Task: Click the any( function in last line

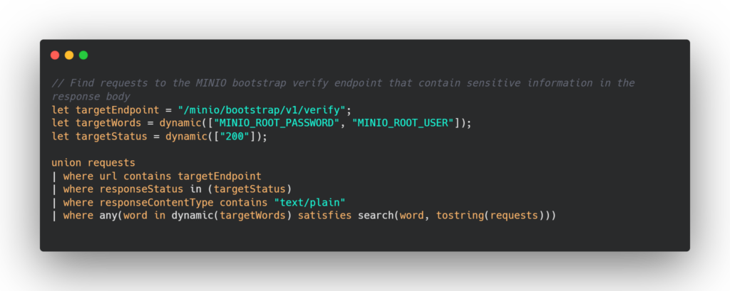Action: coord(108,215)
